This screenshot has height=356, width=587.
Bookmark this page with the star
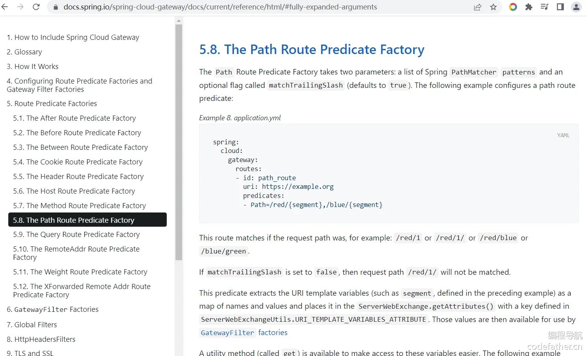coord(493,7)
